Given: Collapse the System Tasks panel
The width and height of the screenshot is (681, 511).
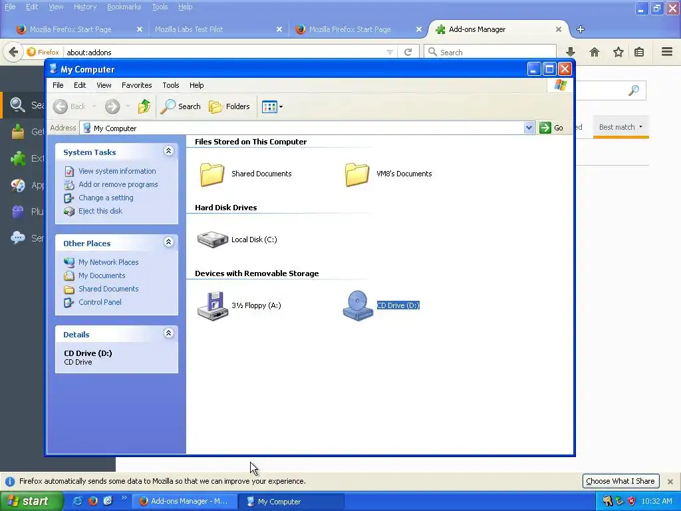Looking at the screenshot, I should [168, 151].
